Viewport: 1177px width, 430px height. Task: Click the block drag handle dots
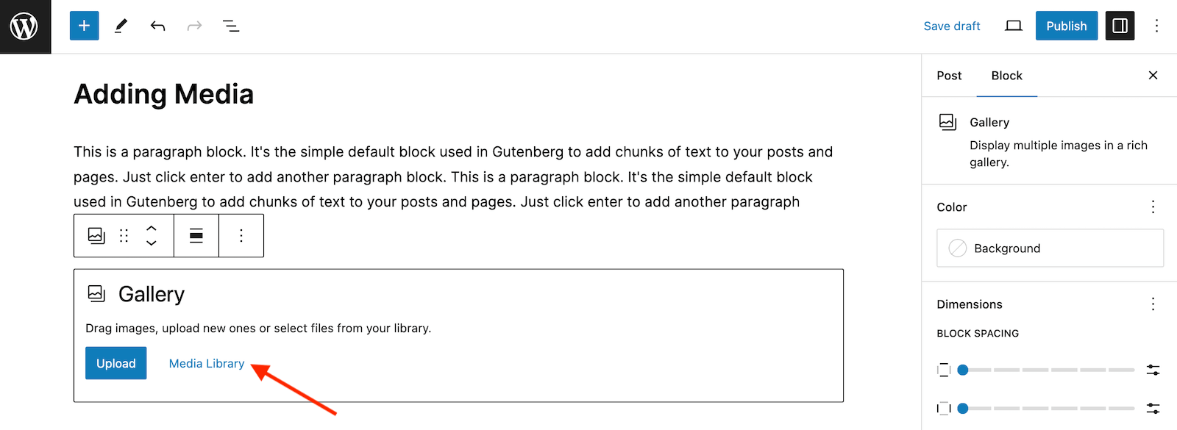[124, 235]
